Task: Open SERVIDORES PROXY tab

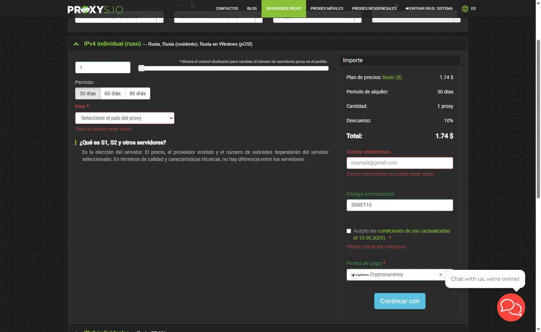Action: [284, 8]
